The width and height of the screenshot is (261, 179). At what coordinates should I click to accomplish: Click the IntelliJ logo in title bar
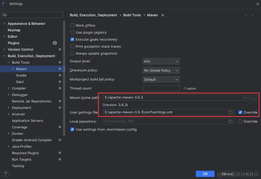[x=4, y=4]
